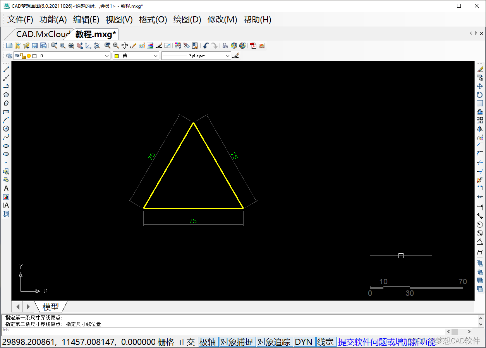The height and width of the screenshot is (348, 486).
Task: Click the layer color square swatch
Action: tap(34, 56)
